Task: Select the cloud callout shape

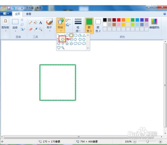Action: (x=84, y=44)
